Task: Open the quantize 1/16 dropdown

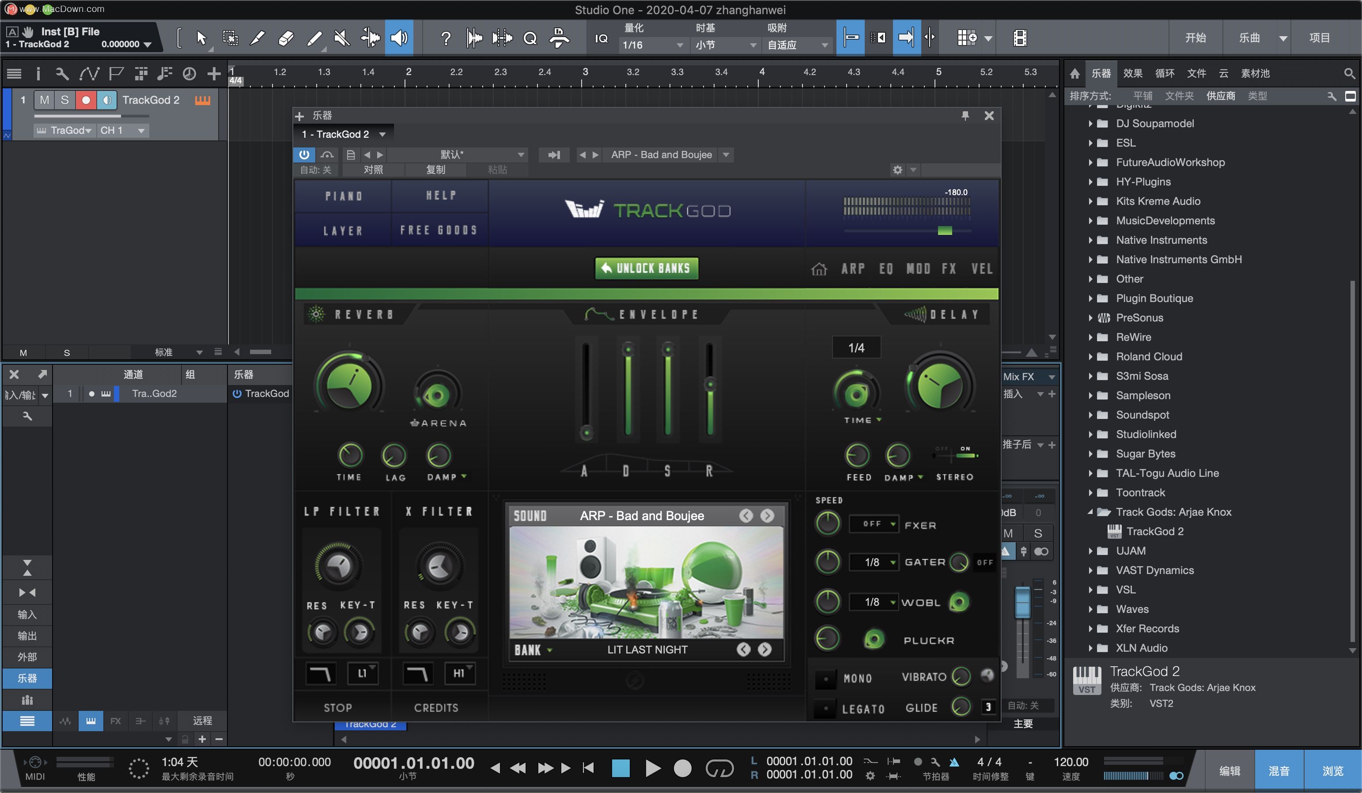Action: [653, 45]
